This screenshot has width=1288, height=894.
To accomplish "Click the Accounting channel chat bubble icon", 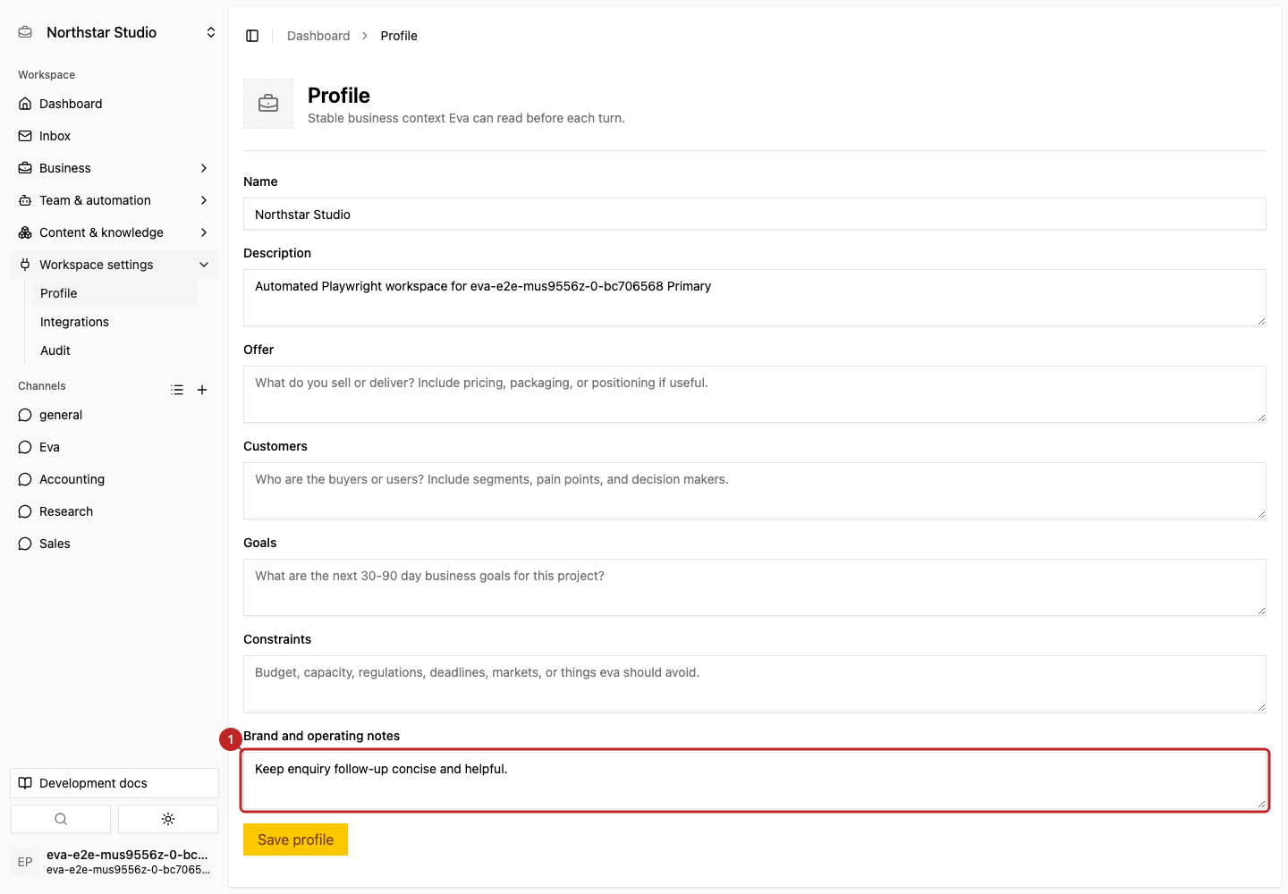I will 25,479.
